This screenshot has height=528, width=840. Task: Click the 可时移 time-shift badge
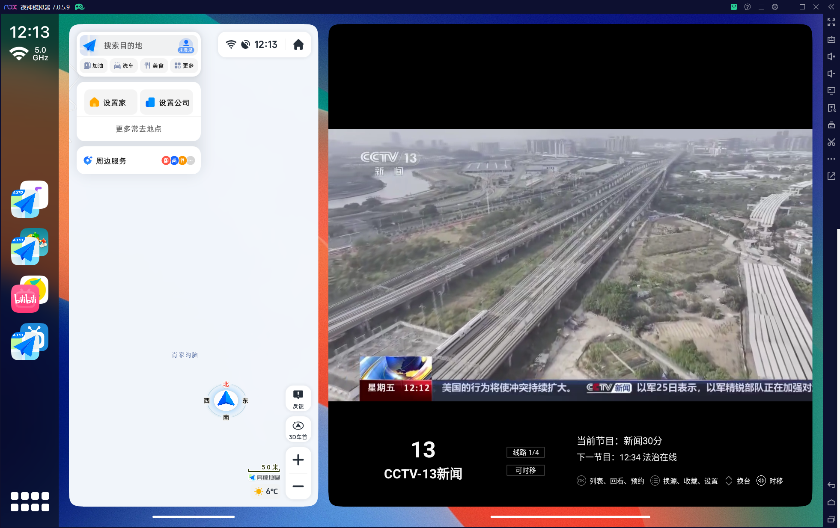(526, 470)
